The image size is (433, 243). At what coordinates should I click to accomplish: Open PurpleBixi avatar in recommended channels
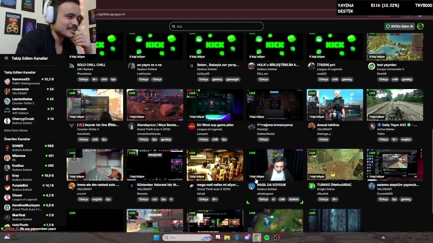tap(7, 187)
